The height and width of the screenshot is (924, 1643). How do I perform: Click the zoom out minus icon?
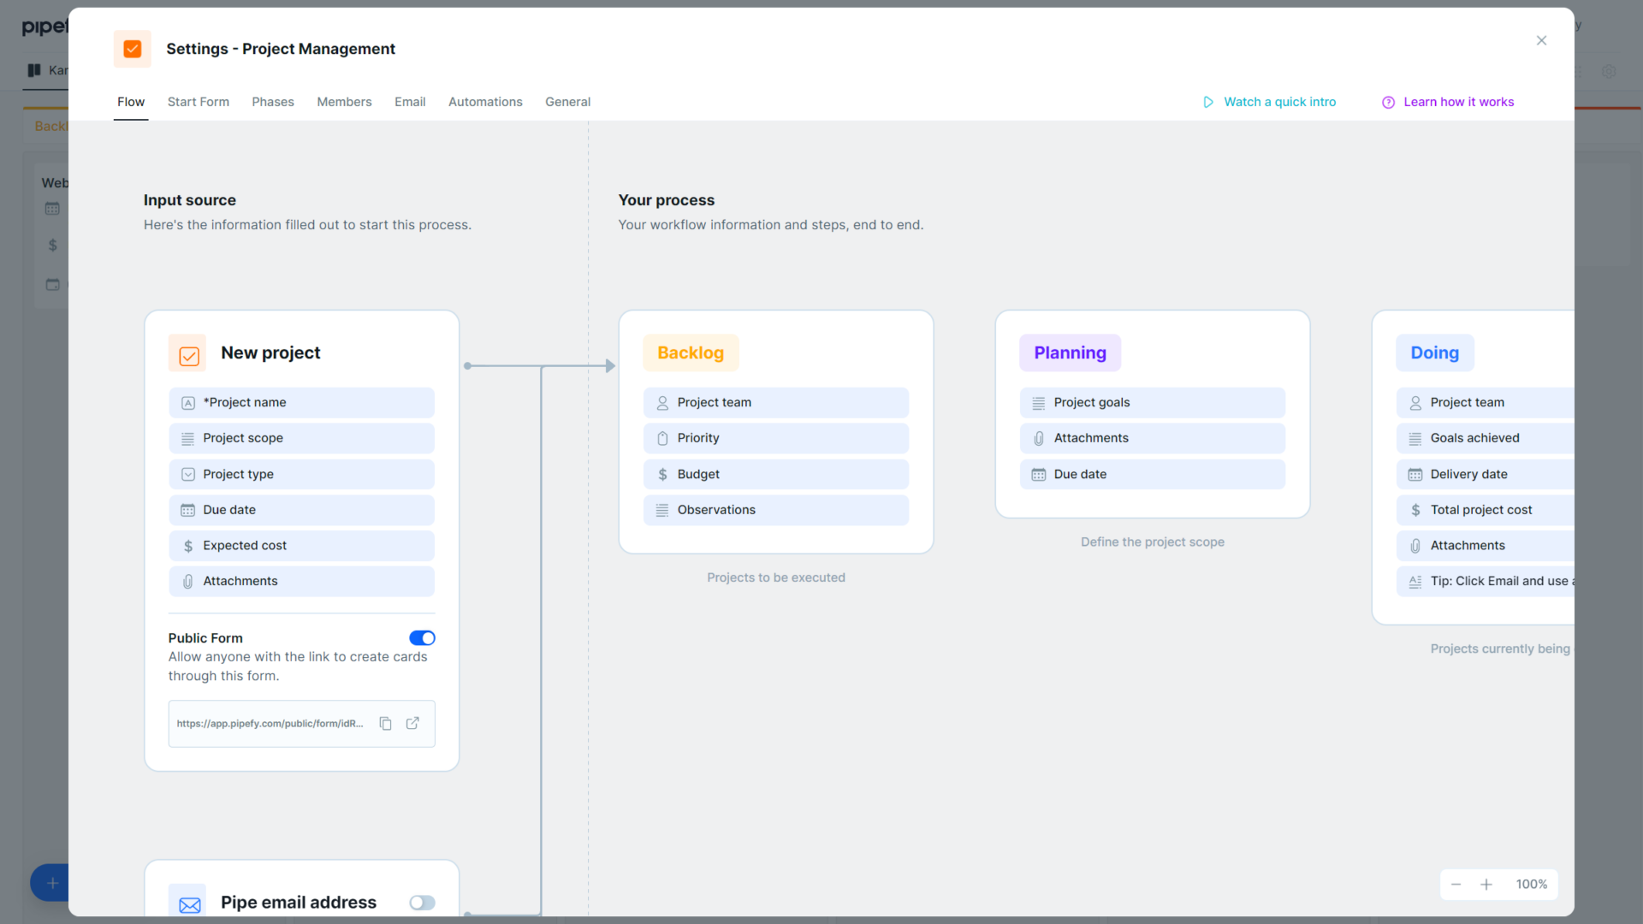click(x=1456, y=884)
